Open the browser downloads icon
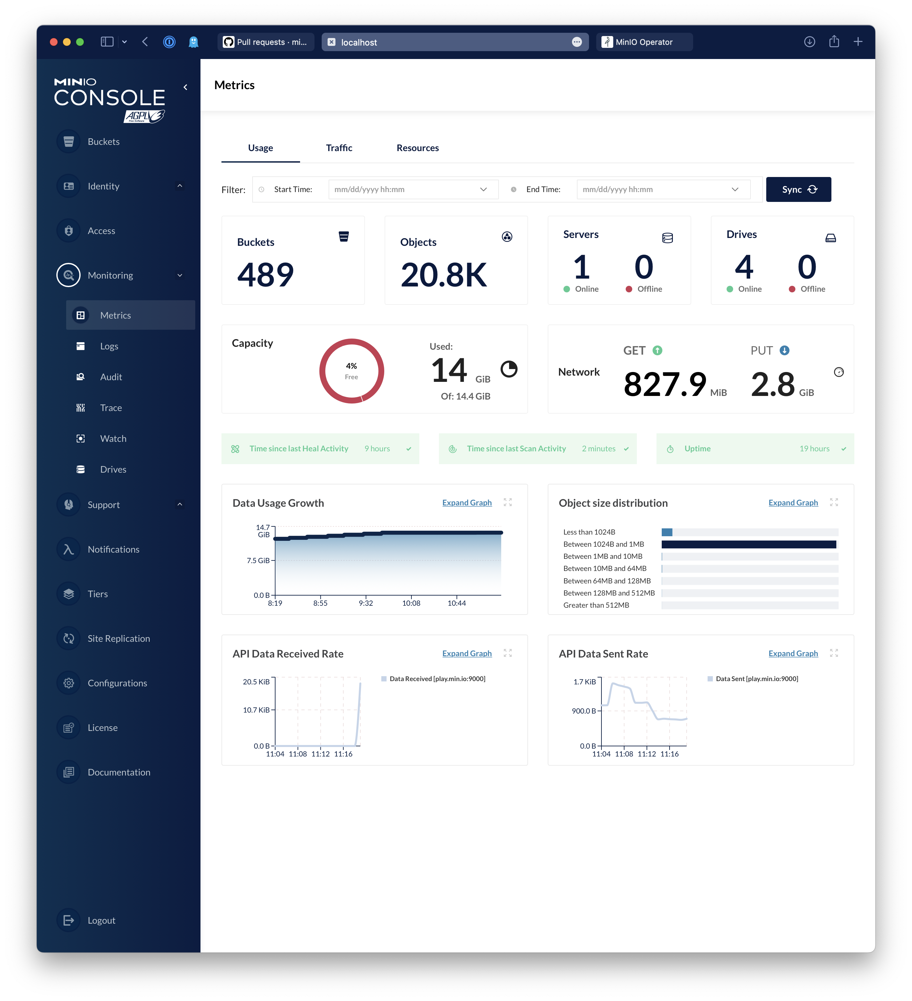 click(809, 42)
